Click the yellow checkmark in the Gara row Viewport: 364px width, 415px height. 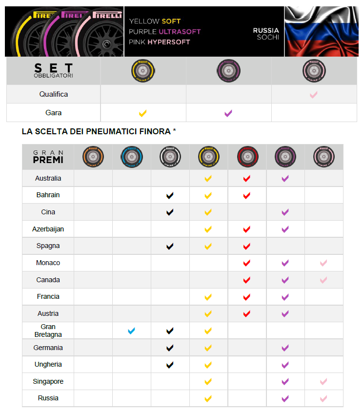click(x=143, y=113)
